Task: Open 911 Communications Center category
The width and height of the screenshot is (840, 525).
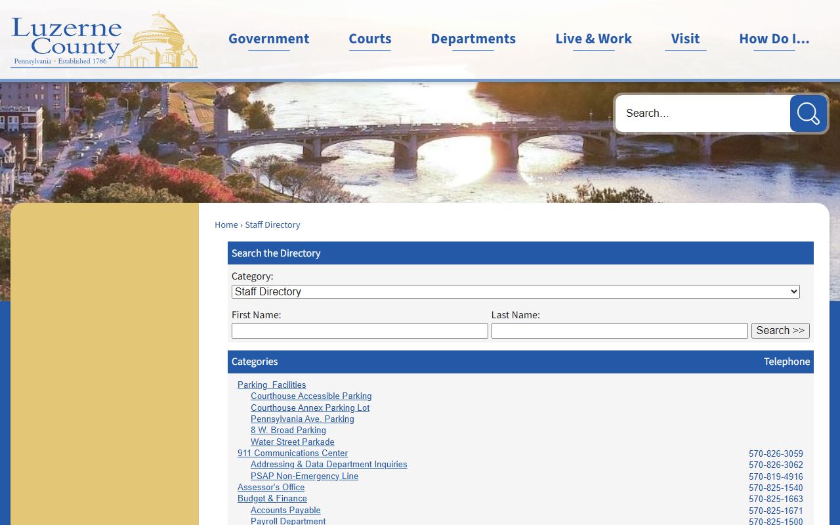Action: click(293, 453)
